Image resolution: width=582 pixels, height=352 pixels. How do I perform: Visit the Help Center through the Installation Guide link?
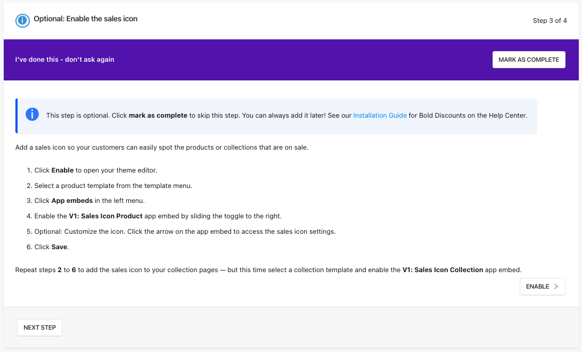click(x=380, y=115)
